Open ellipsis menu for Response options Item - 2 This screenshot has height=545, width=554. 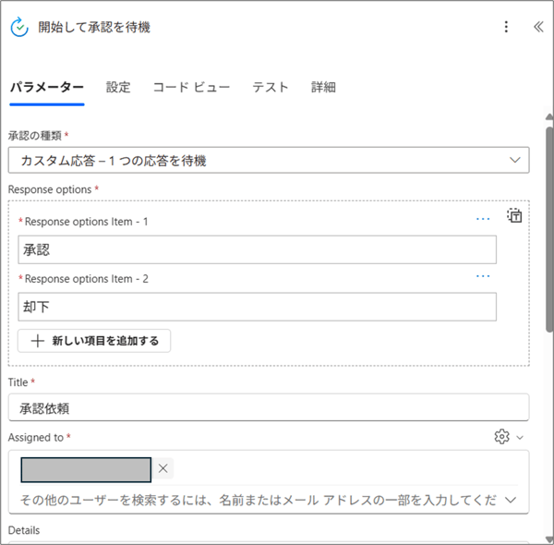[483, 276]
